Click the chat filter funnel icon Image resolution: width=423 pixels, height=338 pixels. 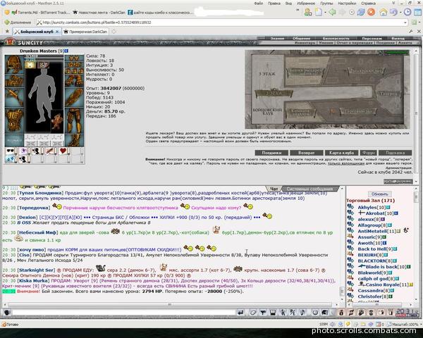pyautogui.click(x=262, y=313)
